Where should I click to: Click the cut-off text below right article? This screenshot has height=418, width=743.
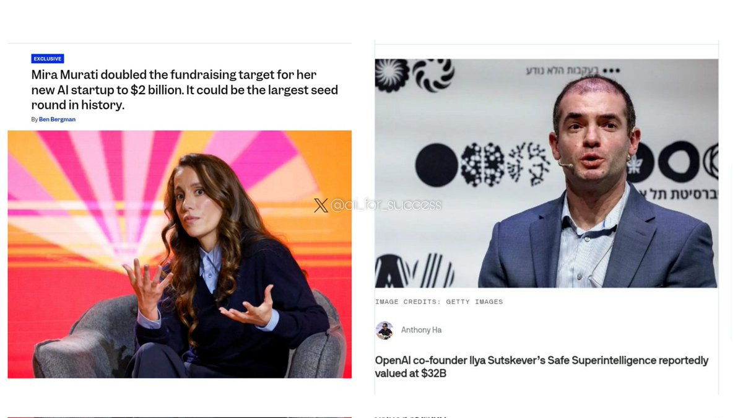click(411, 416)
